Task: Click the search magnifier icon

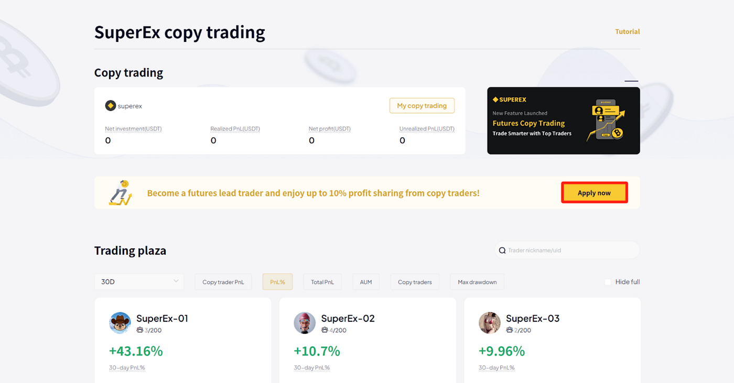Action: coord(502,250)
